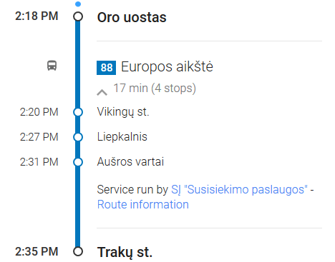Open the SĮ "Susisiekimo paslaugos" link
Image resolution: width=335 pixels, height=262 pixels.
(239, 190)
